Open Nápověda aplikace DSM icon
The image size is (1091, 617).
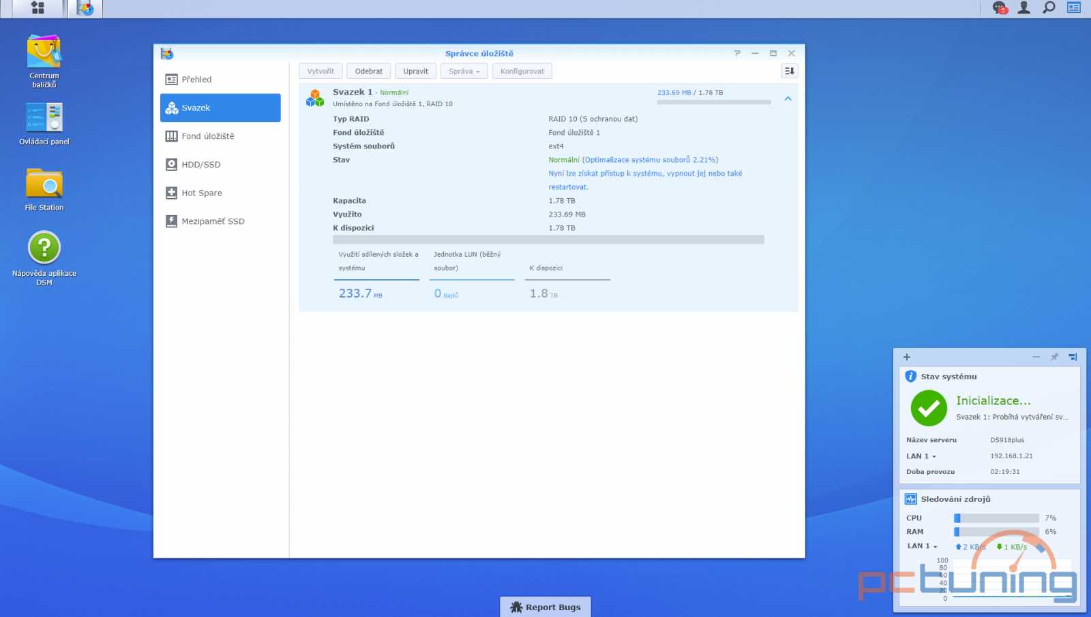pyautogui.click(x=44, y=257)
